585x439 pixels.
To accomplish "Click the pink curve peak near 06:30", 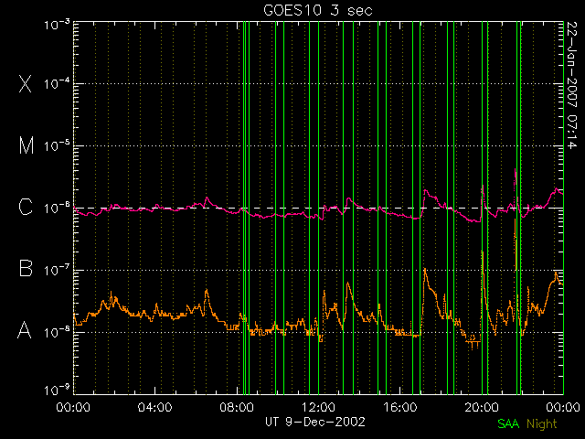I will pos(207,199).
